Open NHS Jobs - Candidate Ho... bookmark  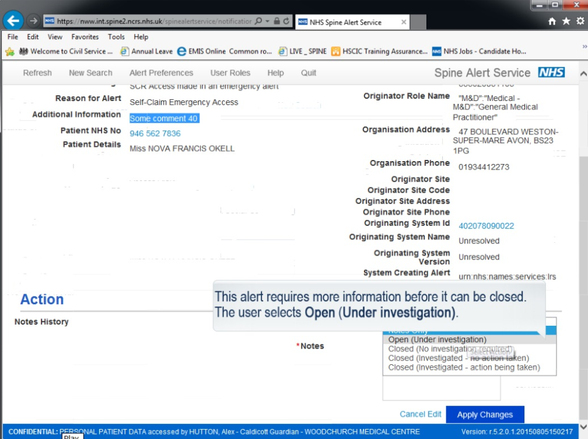pos(480,51)
